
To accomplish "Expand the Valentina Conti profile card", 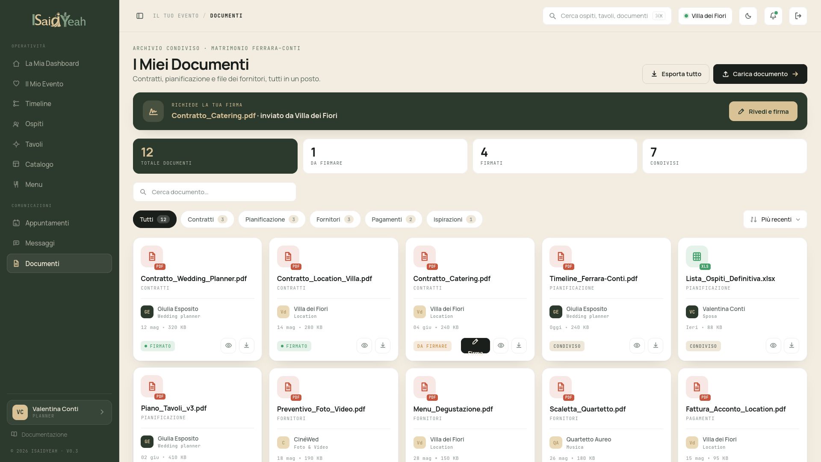I will click(x=59, y=412).
